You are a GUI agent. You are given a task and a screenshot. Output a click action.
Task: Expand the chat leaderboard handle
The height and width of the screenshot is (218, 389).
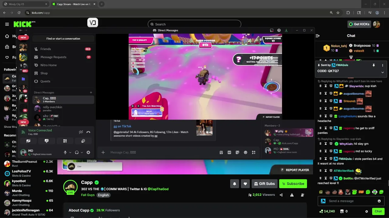351,57
